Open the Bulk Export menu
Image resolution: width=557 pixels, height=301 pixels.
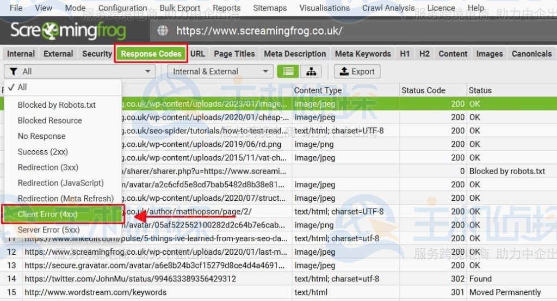click(180, 8)
